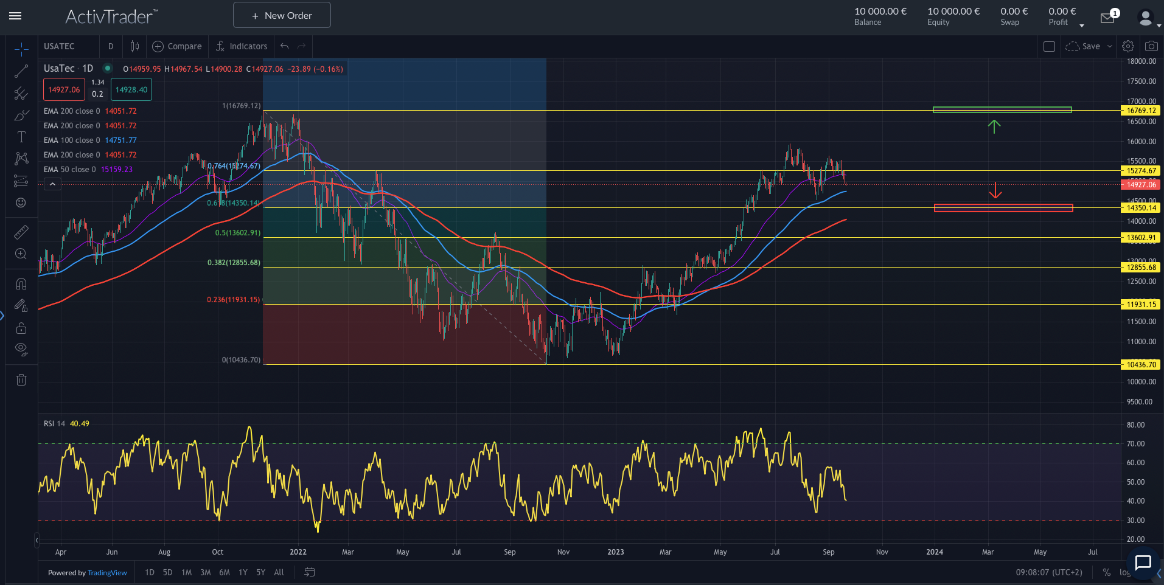
Task: Collapse the indicator legend with the arrow
Action: 52,184
